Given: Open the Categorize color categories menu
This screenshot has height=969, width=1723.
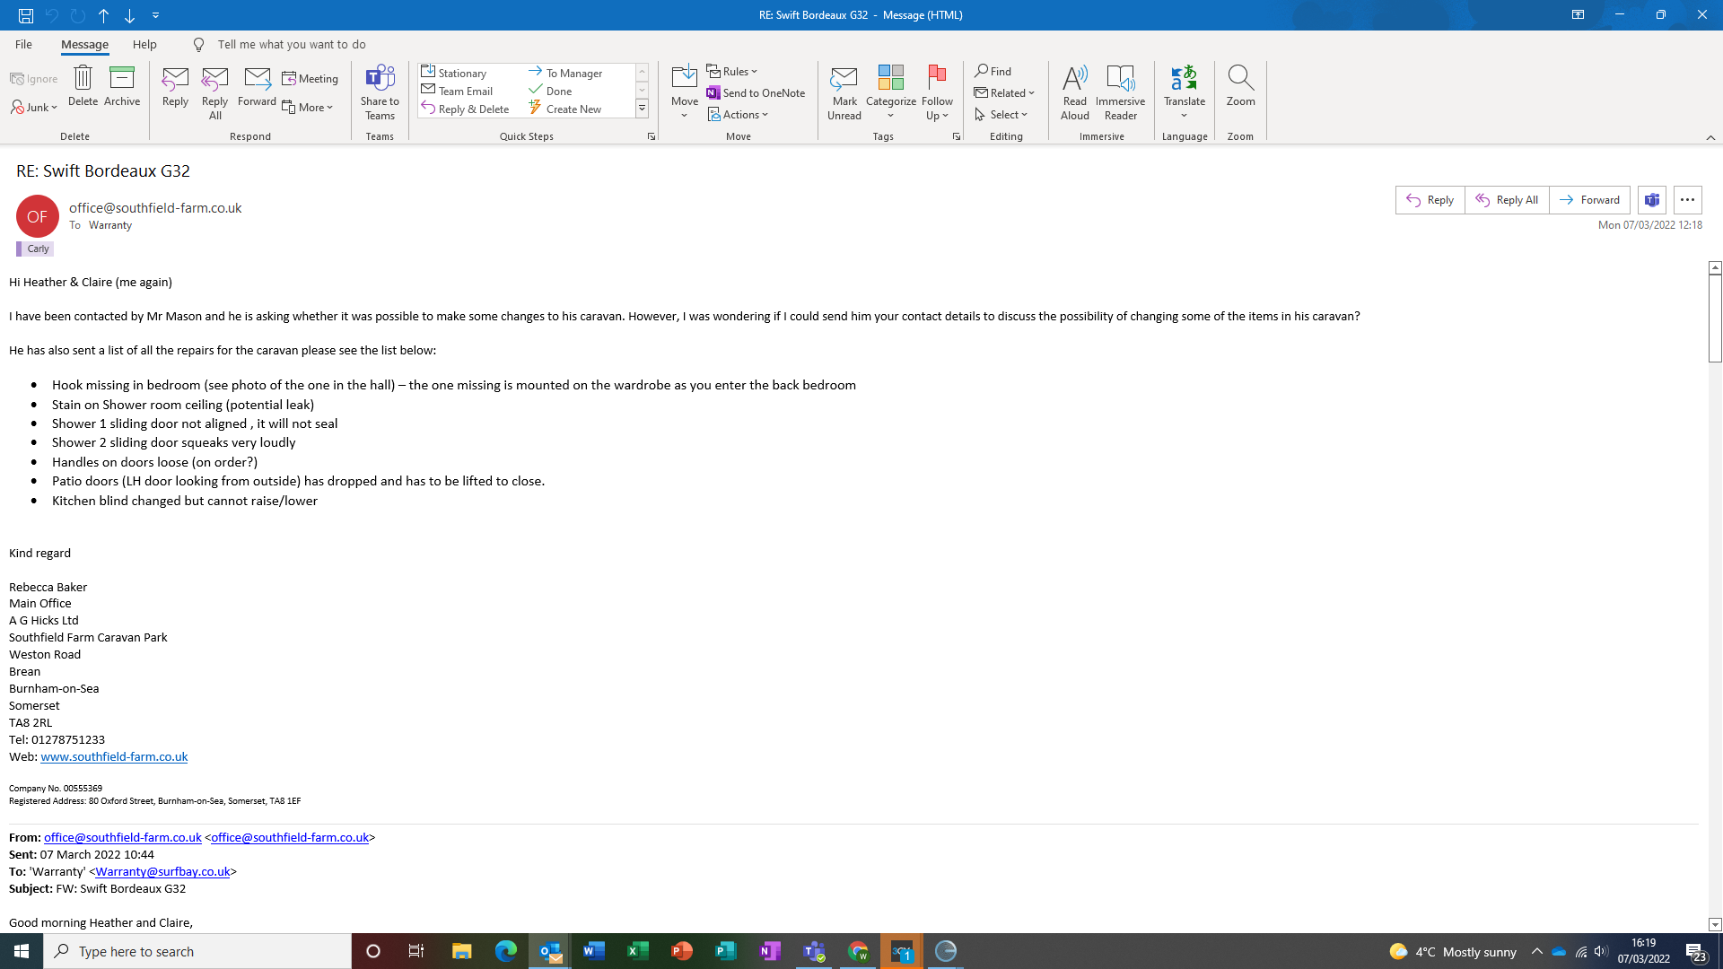Looking at the screenshot, I should click(x=890, y=91).
